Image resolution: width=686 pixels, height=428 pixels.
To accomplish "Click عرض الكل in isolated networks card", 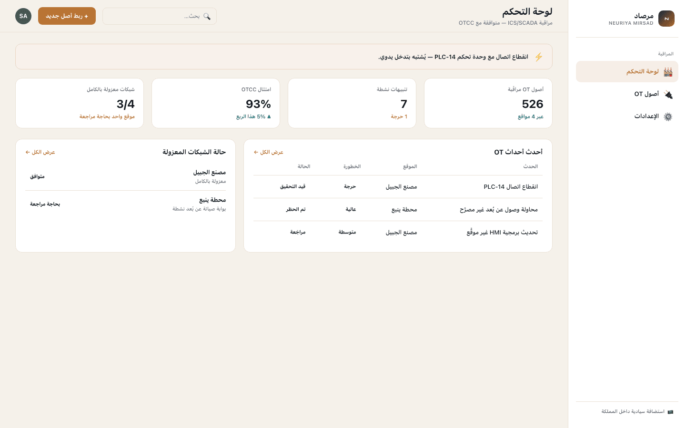I will point(40,152).
